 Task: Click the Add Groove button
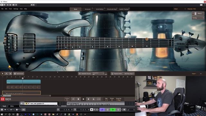[x=19, y=74]
